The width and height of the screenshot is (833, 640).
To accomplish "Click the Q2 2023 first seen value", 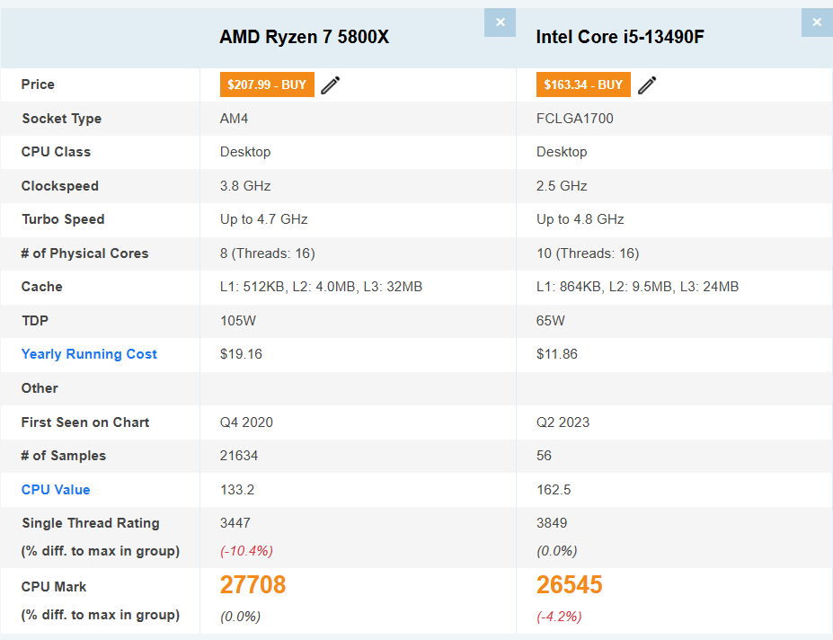I will pyautogui.click(x=563, y=422).
